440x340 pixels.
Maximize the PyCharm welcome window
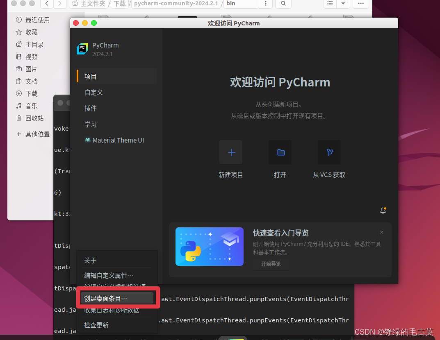(94, 23)
